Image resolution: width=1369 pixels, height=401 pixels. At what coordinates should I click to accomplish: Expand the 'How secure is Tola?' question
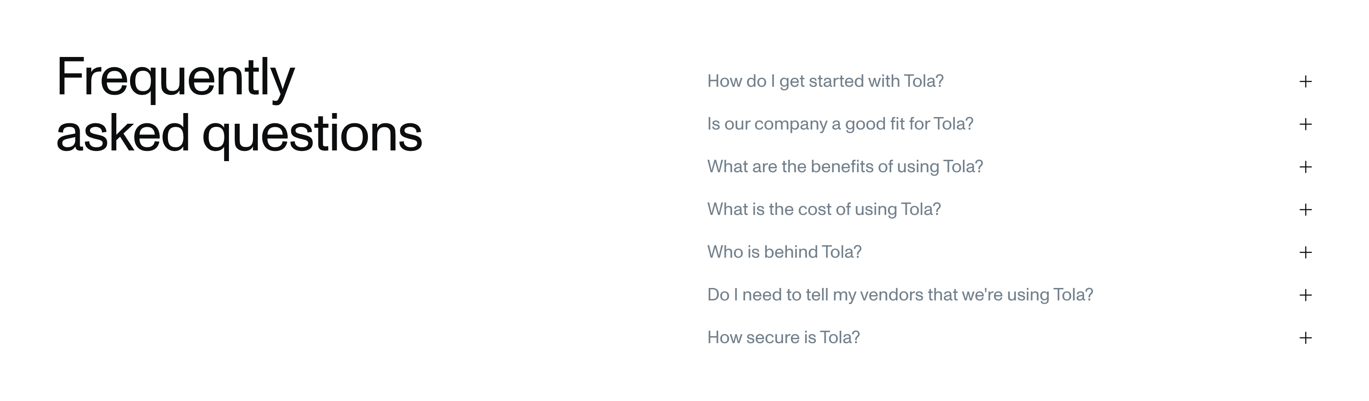click(x=783, y=338)
